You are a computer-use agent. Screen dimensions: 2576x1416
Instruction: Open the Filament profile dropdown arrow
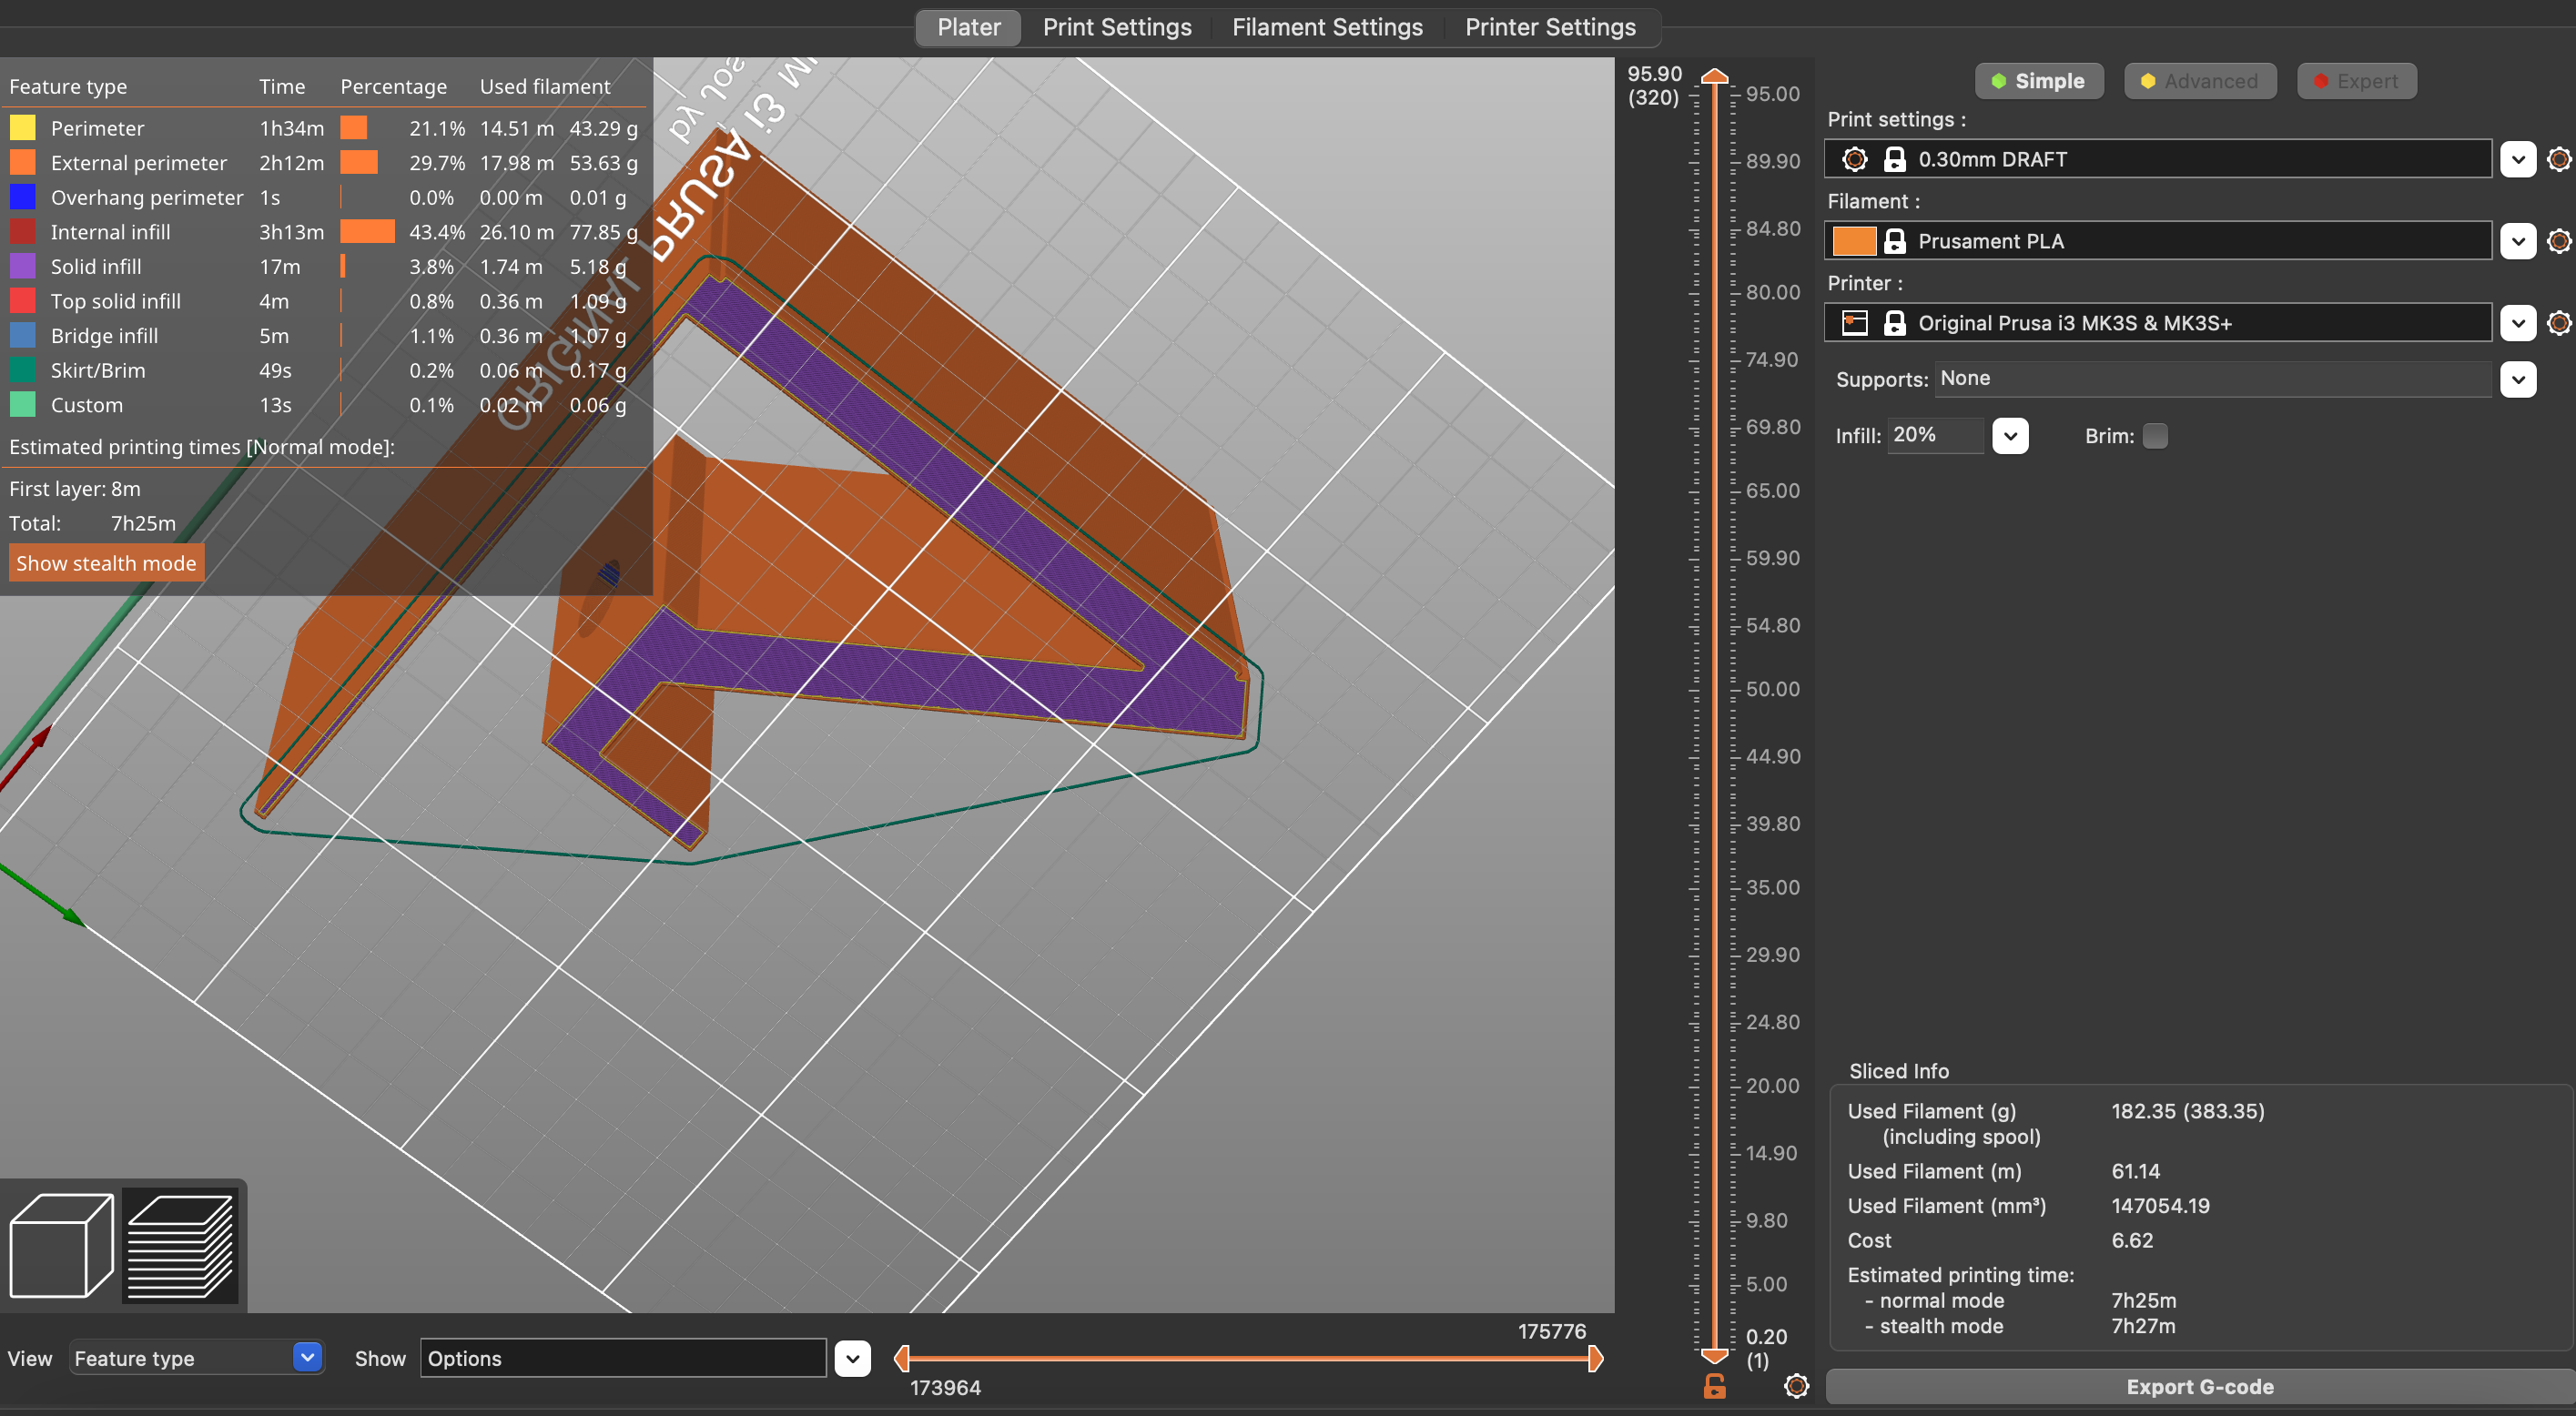pyautogui.click(x=2519, y=240)
